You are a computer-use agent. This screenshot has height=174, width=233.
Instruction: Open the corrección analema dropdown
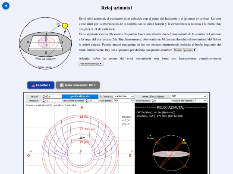pyautogui.click(x=189, y=97)
